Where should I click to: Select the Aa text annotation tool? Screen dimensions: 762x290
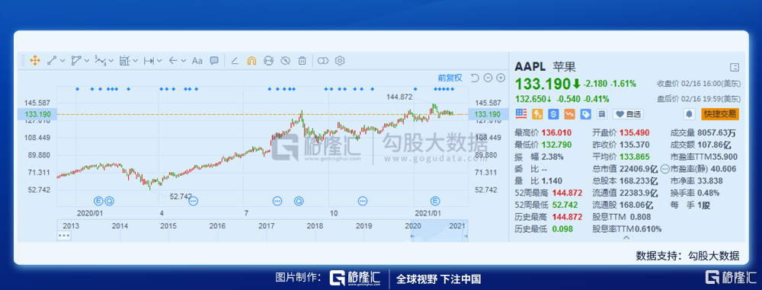coord(197,61)
